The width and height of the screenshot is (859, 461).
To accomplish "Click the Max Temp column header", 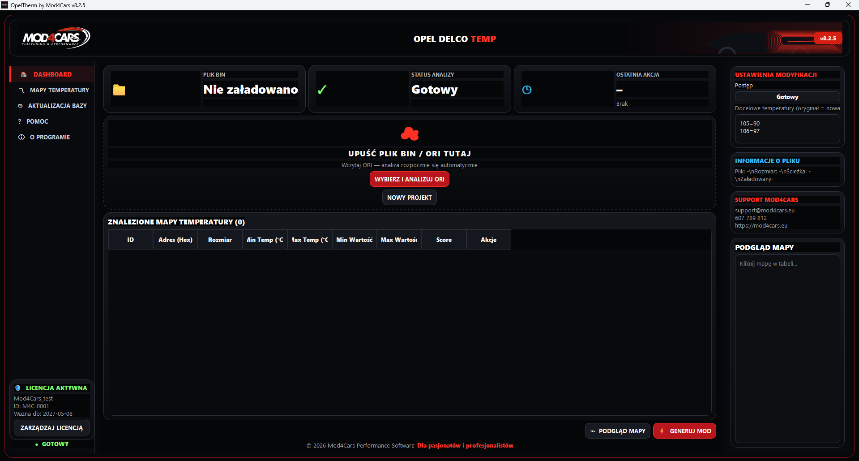I will (310, 240).
